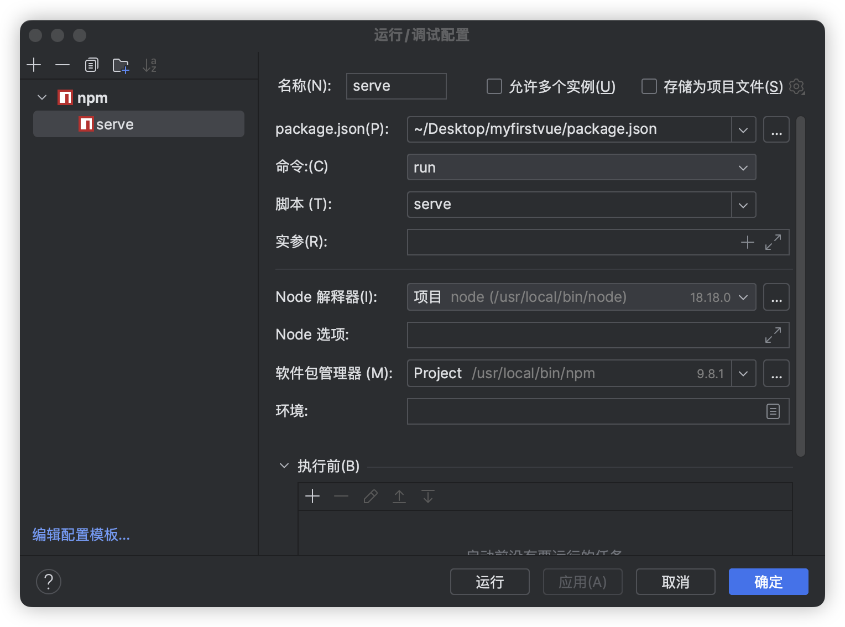The width and height of the screenshot is (845, 627).
Task: Add a before-launch task with the plus icon
Action: pyautogui.click(x=312, y=497)
